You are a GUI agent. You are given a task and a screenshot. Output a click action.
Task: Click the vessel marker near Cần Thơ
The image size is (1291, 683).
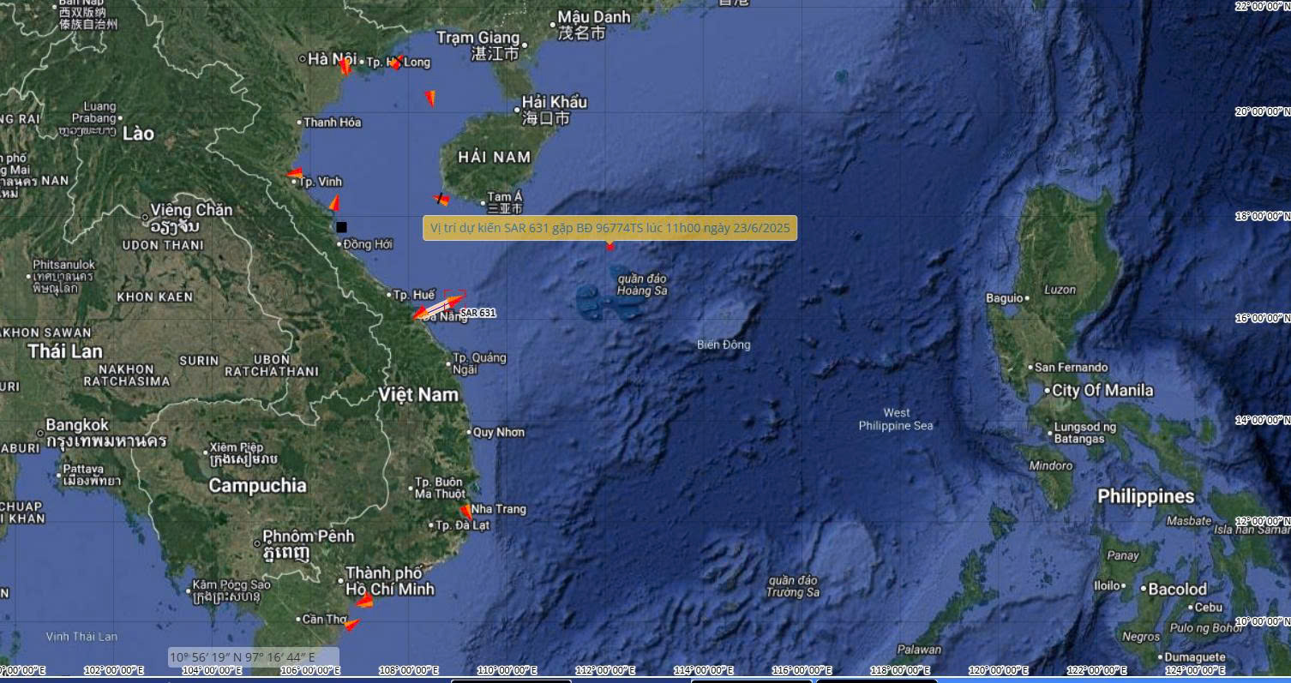pyautogui.click(x=351, y=625)
